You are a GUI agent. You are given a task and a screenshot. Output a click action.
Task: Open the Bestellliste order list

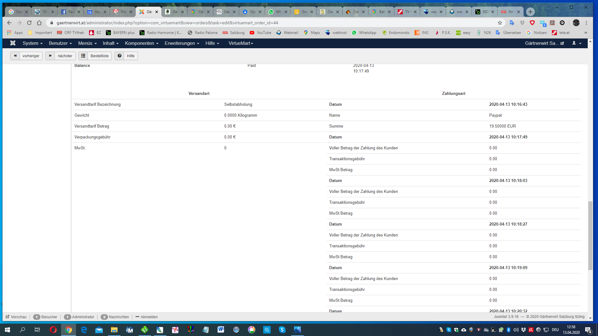click(x=95, y=56)
